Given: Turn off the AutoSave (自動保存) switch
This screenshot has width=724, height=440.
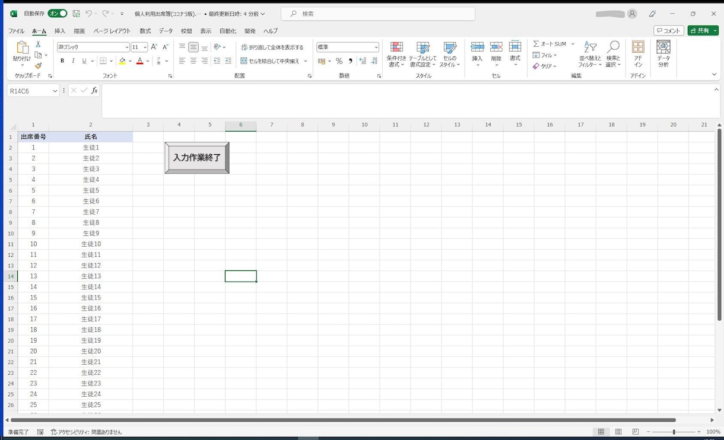Looking at the screenshot, I should click(x=58, y=14).
